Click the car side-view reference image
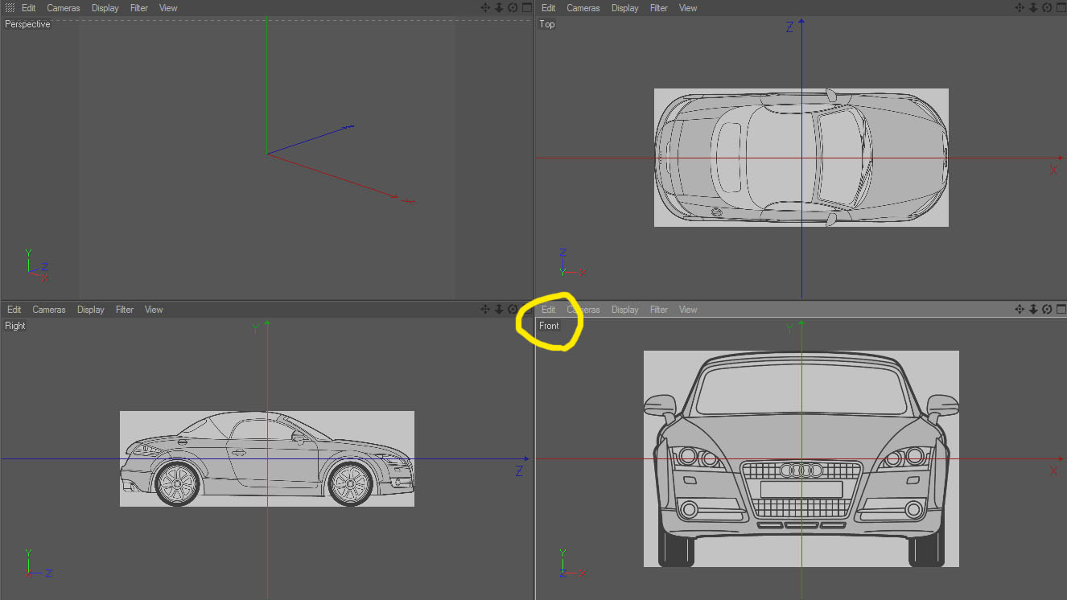1067x600 pixels. [x=267, y=458]
